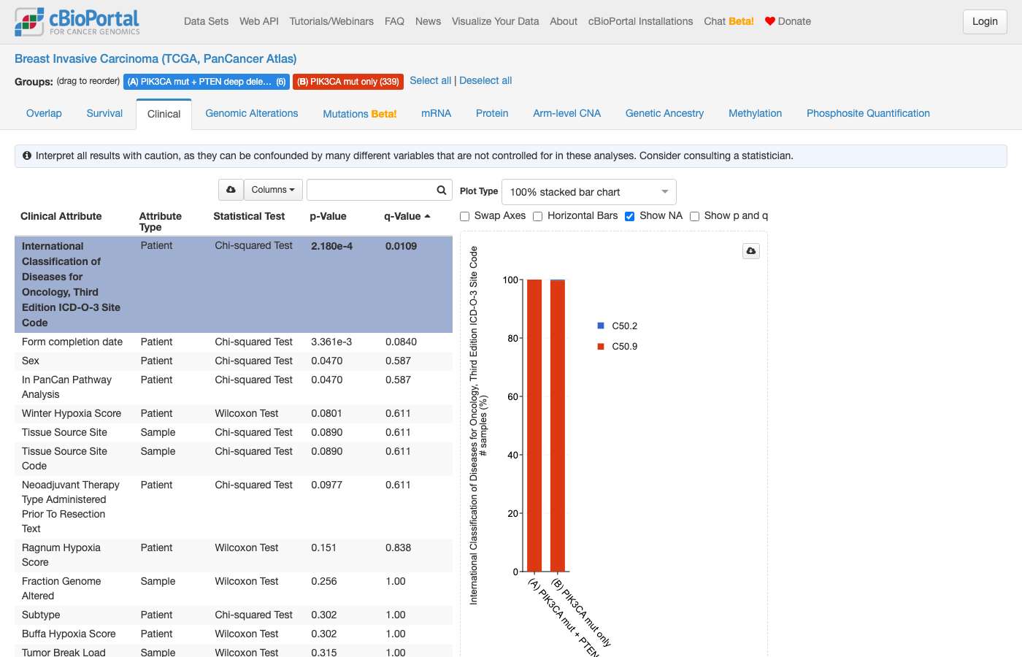Open the Chat Beta link
This screenshot has width=1022, height=657.
tap(729, 21)
